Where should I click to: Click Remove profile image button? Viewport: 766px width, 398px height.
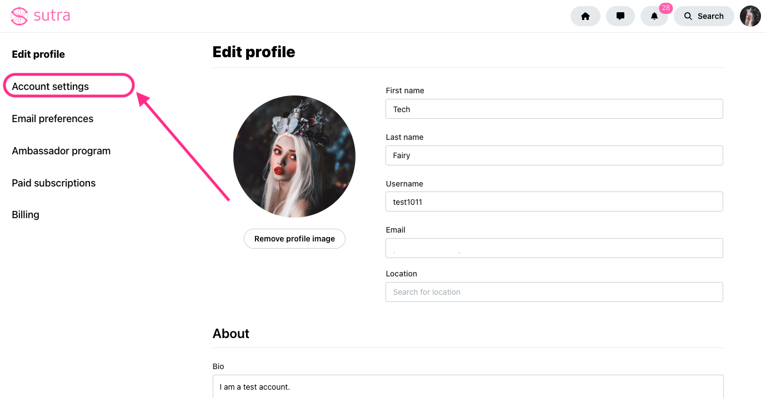[x=294, y=239]
